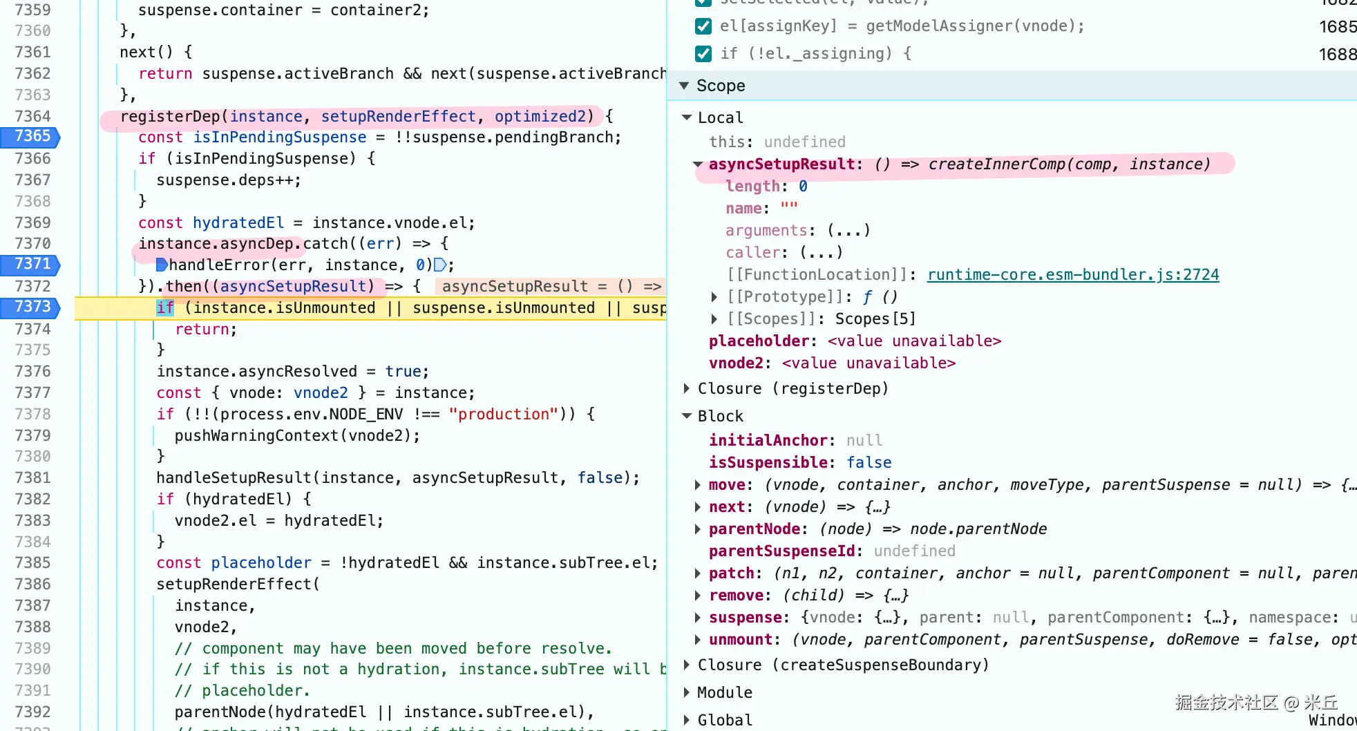Open runtime-core.esm-bundler.js:2724 function location link
1357x731 pixels.
[1073, 275]
